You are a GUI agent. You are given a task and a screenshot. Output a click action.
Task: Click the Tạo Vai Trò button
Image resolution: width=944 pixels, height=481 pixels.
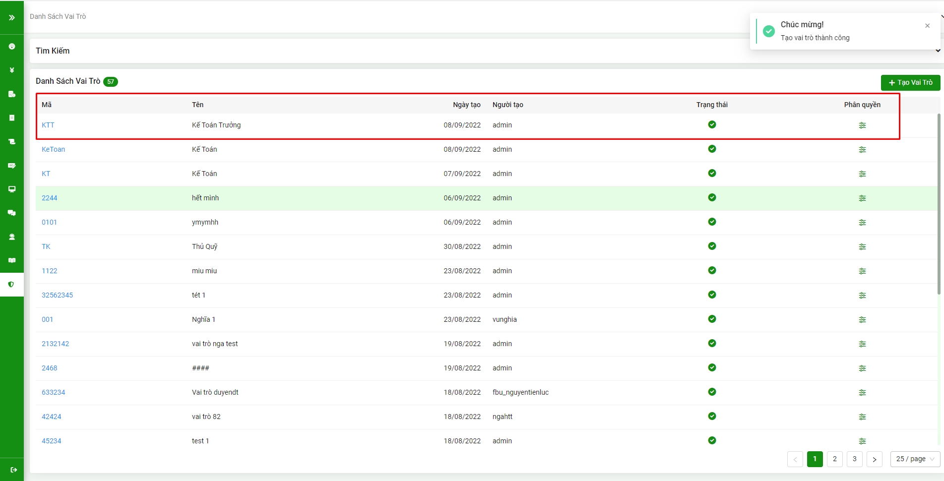pos(910,83)
